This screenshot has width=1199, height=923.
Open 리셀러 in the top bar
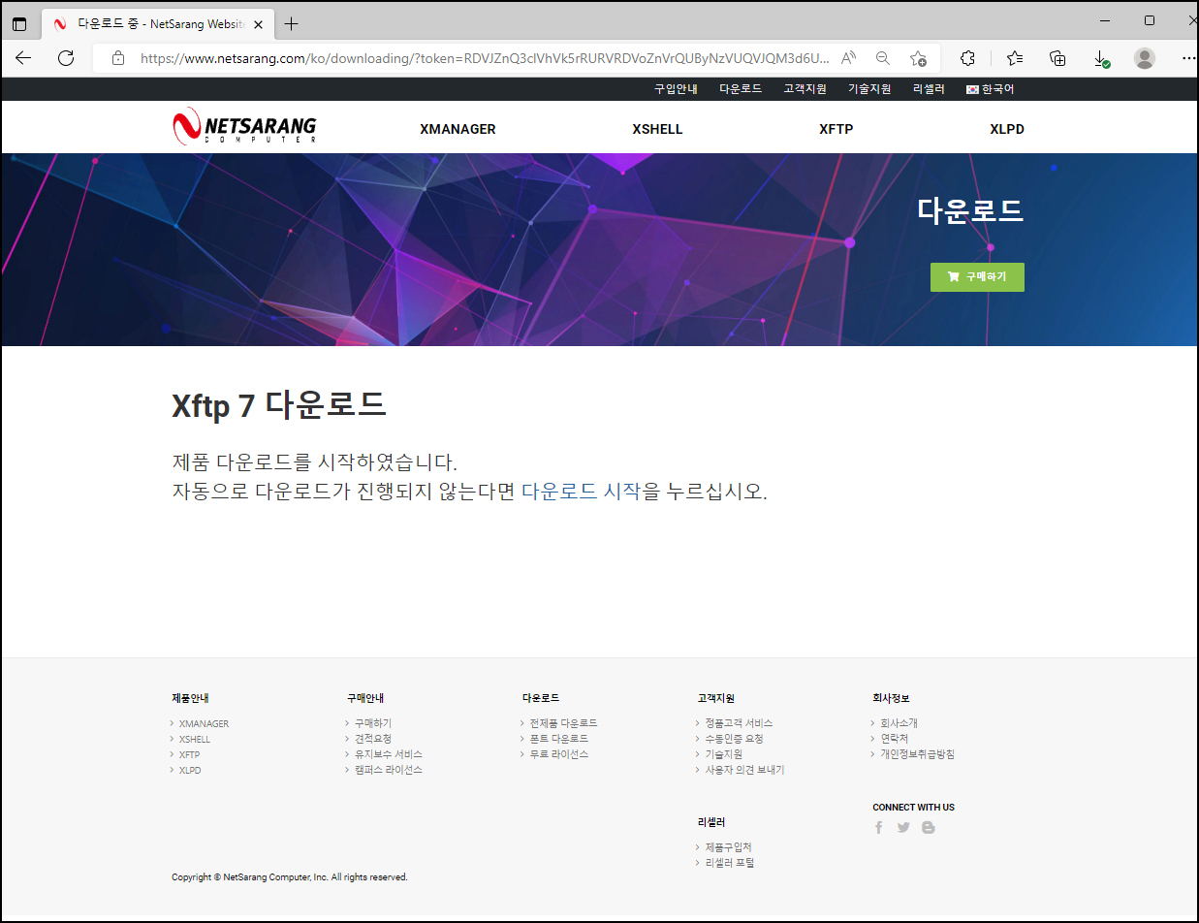pos(929,89)
